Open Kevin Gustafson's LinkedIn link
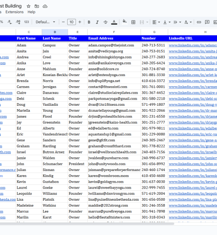The image size is (217, 235). [193, 182]
